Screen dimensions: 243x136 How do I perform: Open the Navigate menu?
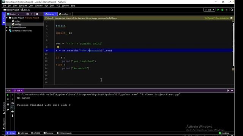(x=23, y=6)
